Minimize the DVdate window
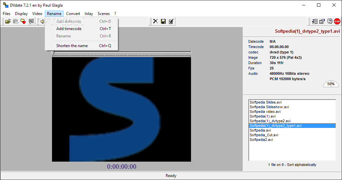 303,5
